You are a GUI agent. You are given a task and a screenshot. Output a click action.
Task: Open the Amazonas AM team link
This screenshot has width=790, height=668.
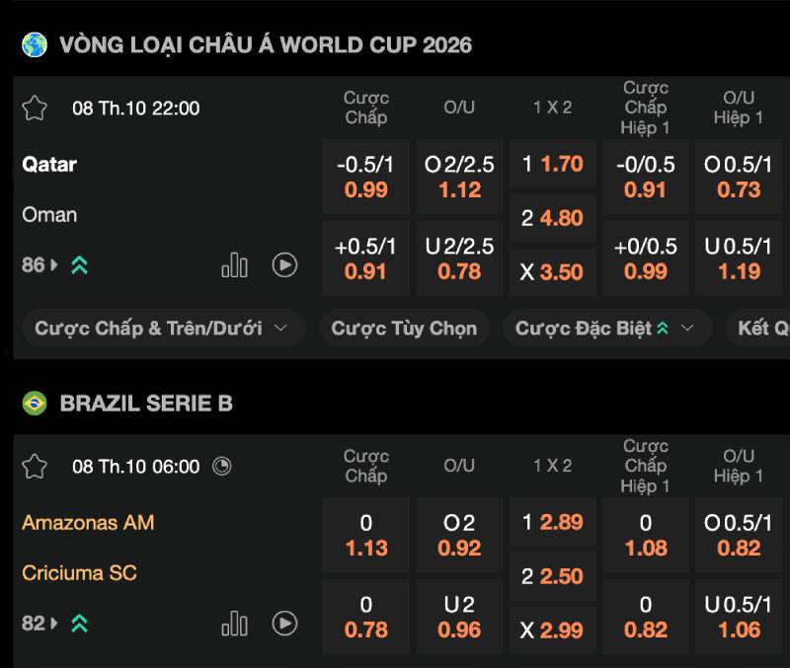[88, 522]
